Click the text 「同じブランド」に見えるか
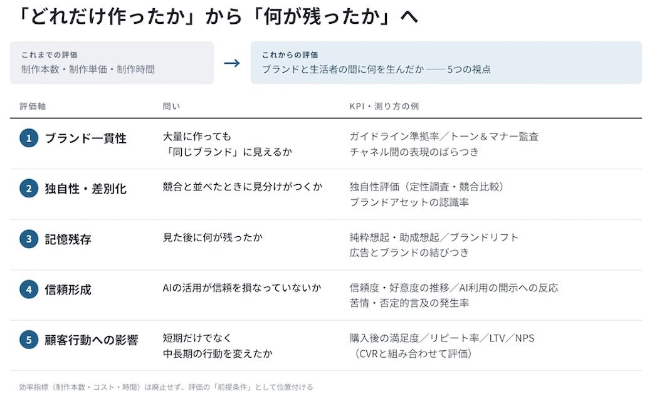The width and height of the screenshot is (652, 401). [x=228, y=152]
